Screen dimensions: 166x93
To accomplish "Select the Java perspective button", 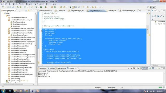I will tap(153, 7).
